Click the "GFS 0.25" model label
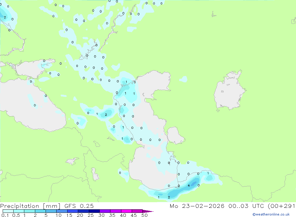This screenshot has height=217, width=296. [79, 206]
